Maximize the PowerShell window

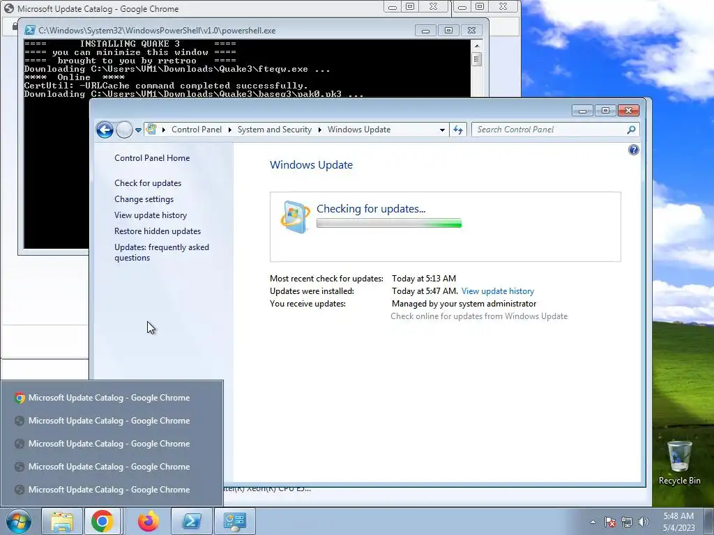click(448, 31)
